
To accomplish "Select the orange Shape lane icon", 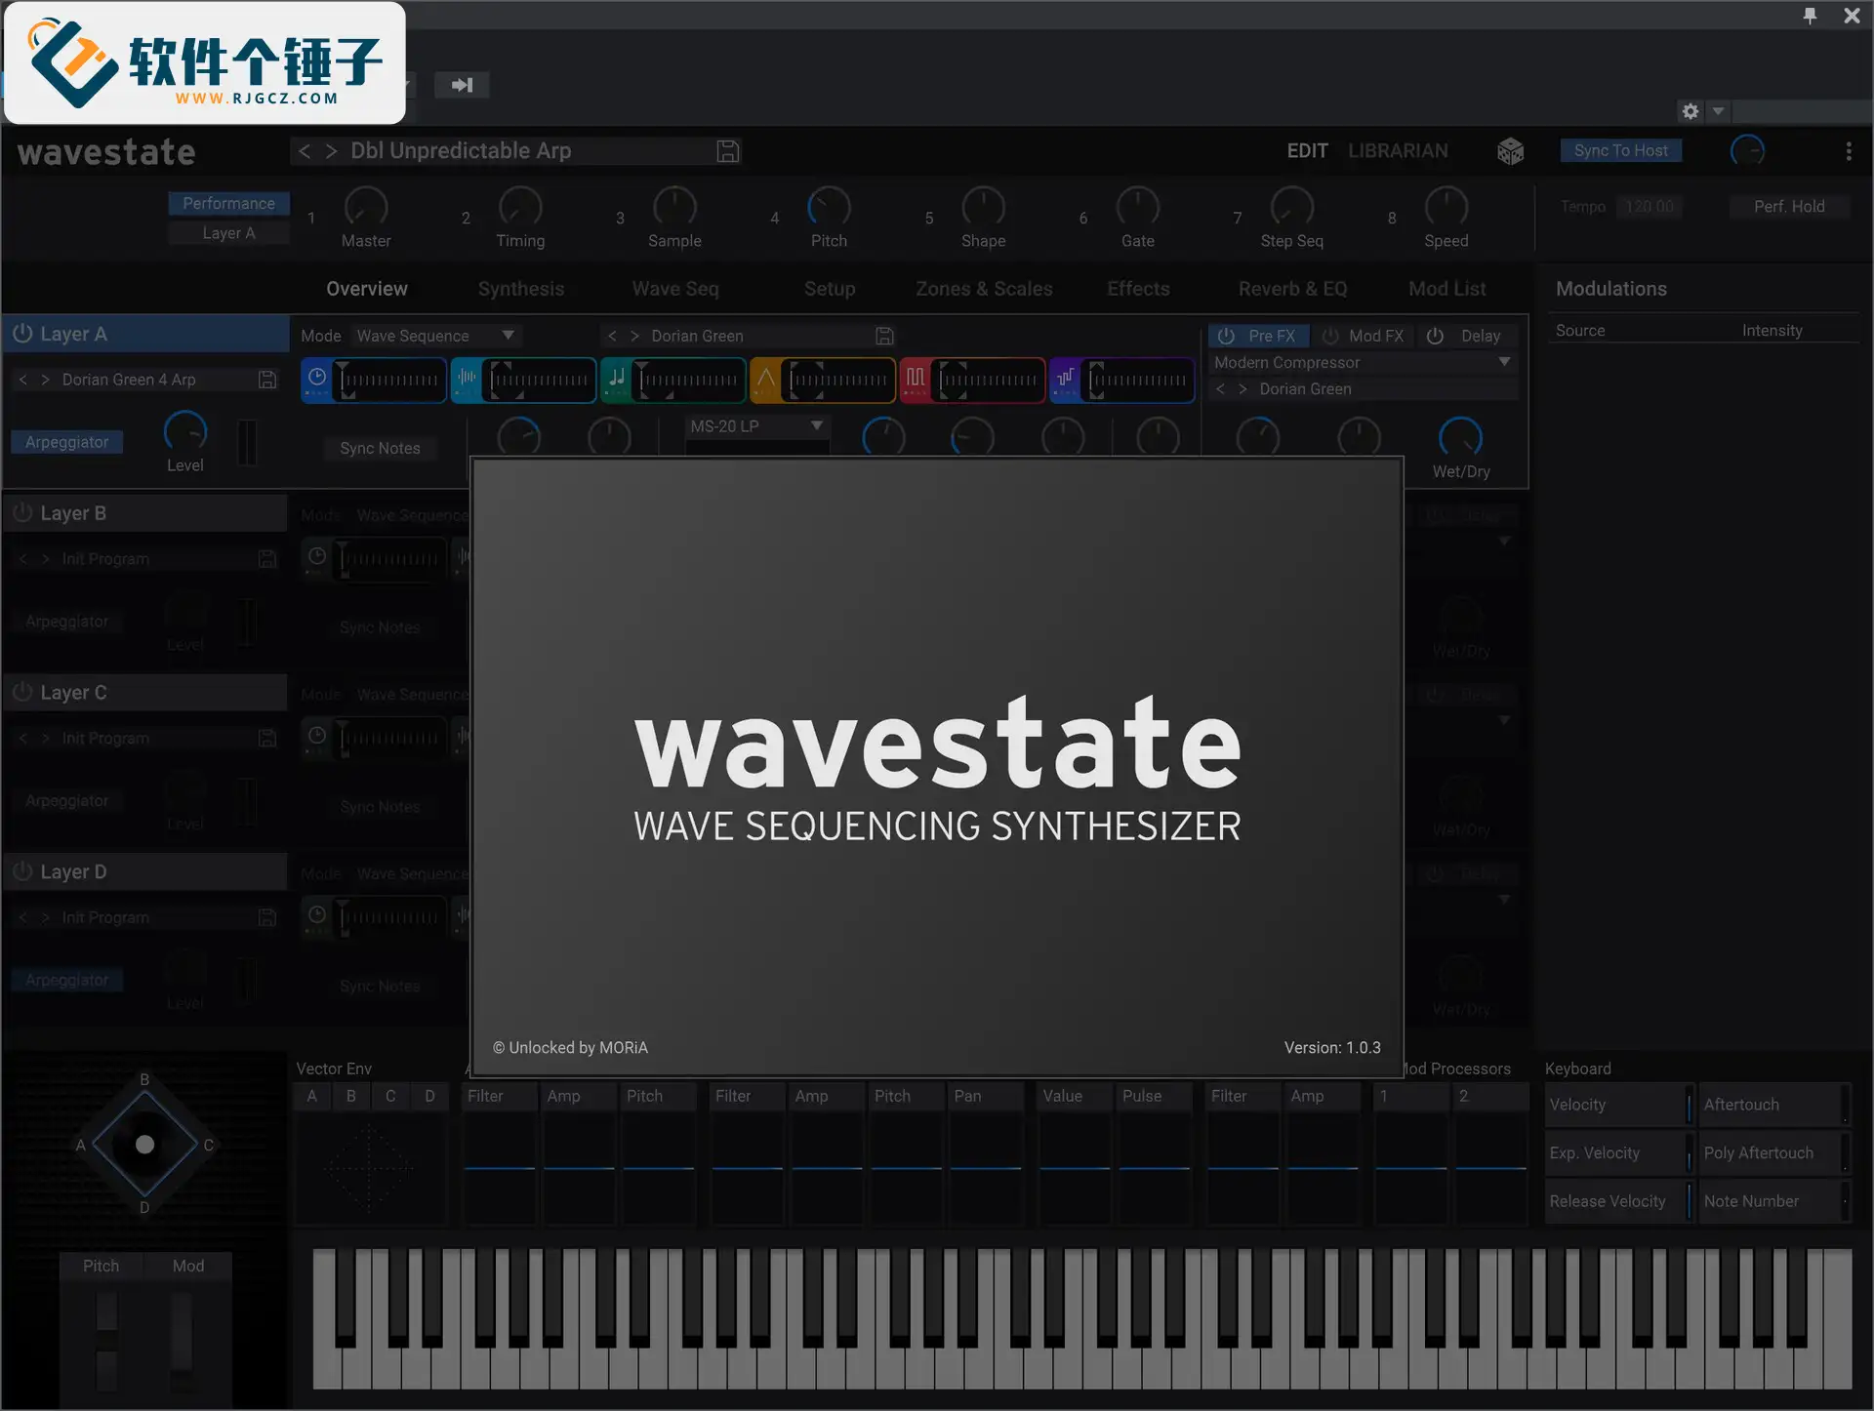I will click(766, 379).
